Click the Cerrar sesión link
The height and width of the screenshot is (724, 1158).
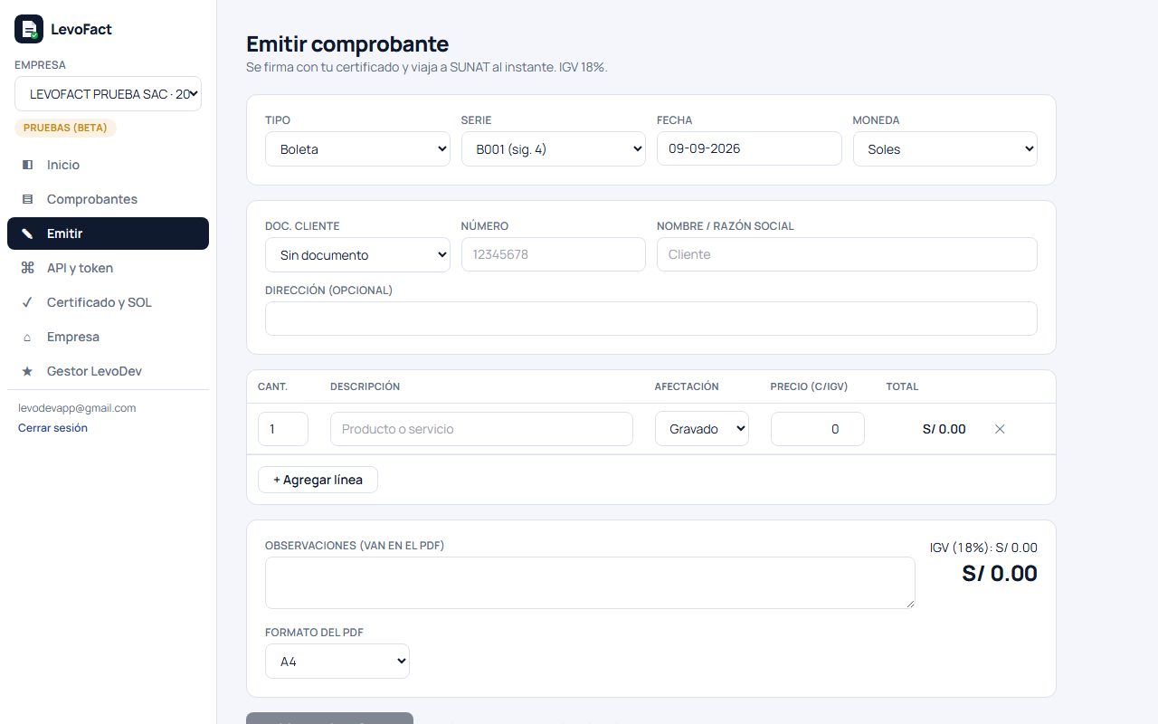tap(52, 428)
